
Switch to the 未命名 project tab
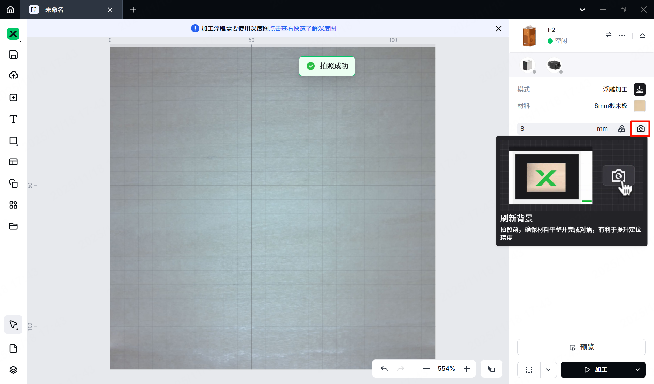coord(54,10)
